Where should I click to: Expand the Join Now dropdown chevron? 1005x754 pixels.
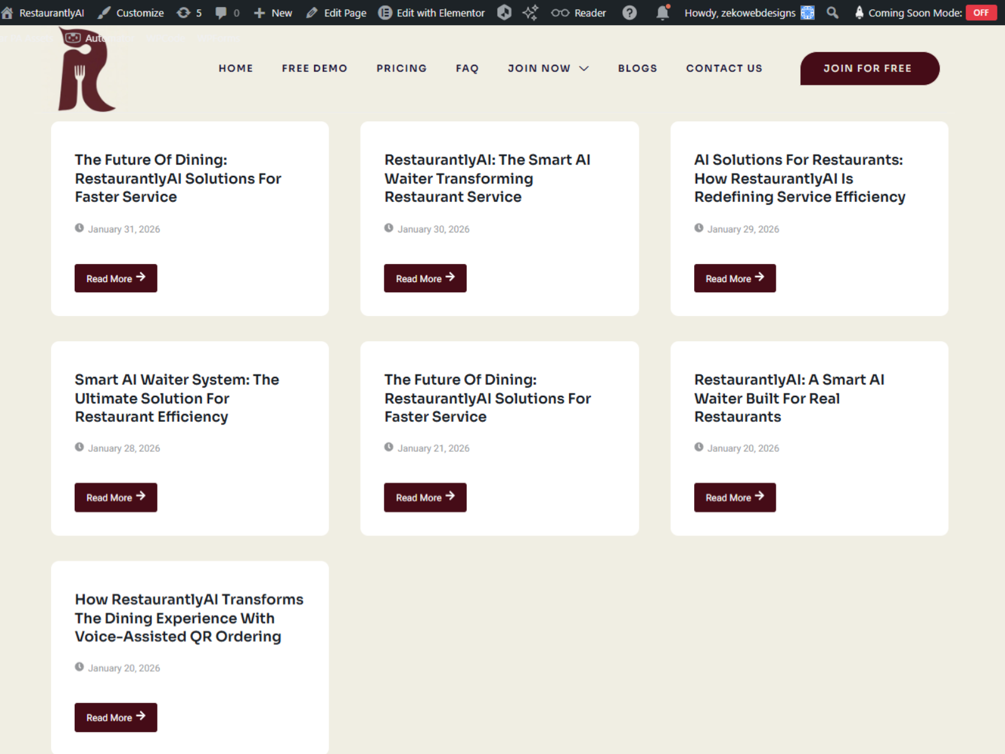click(x=584, y=68)
